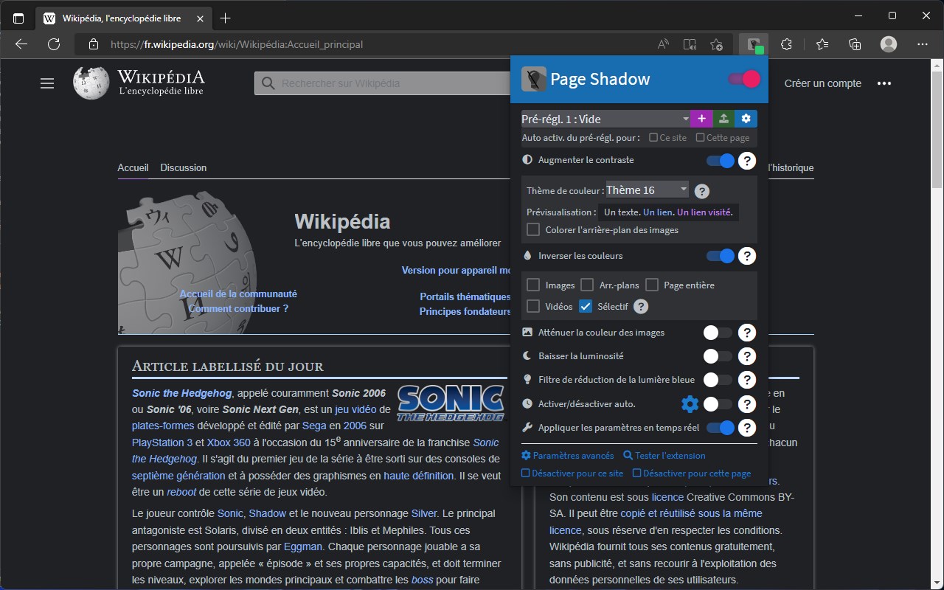Screen dimensions: 944x590
Task: Check the Vidéos checkbox
Action: pos(533,306)
